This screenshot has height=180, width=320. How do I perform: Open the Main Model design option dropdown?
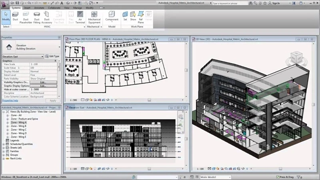(216, 177)
